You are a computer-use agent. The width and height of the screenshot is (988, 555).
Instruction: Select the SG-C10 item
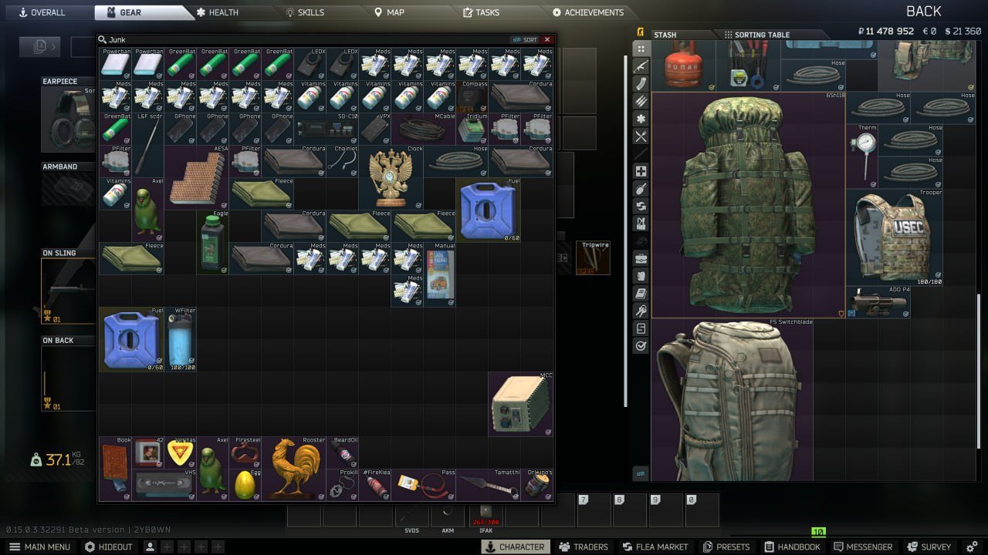(326, 129)
